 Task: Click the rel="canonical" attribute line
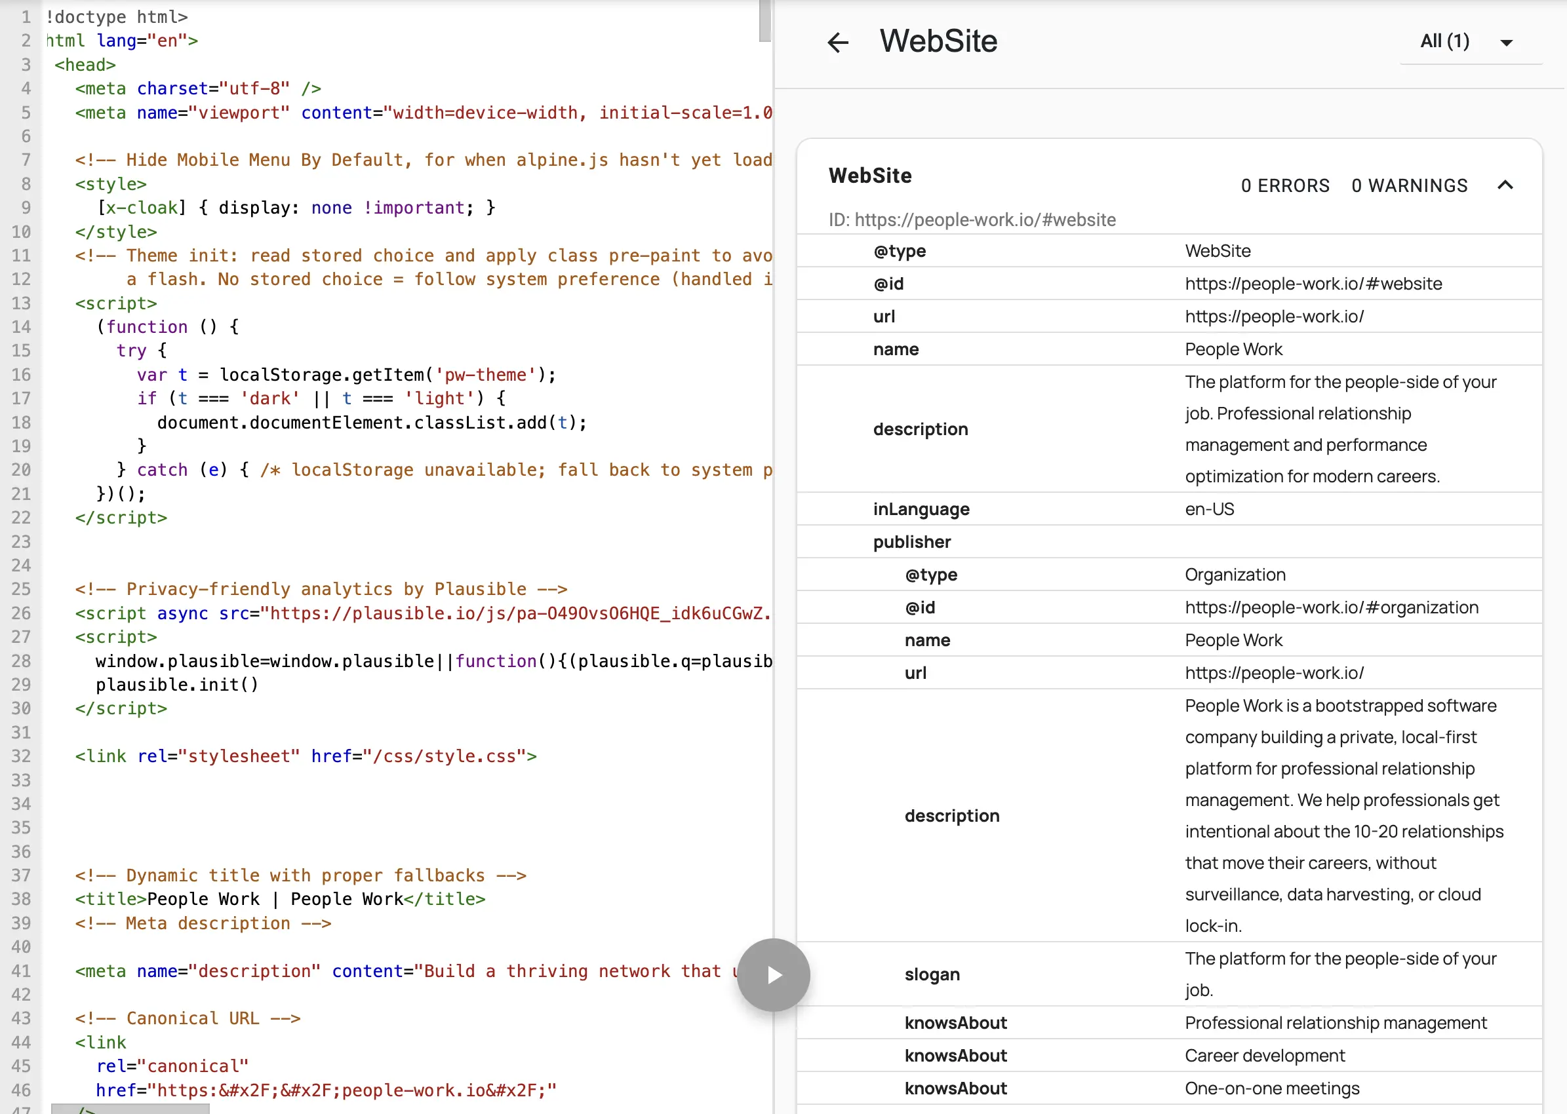172,1066
